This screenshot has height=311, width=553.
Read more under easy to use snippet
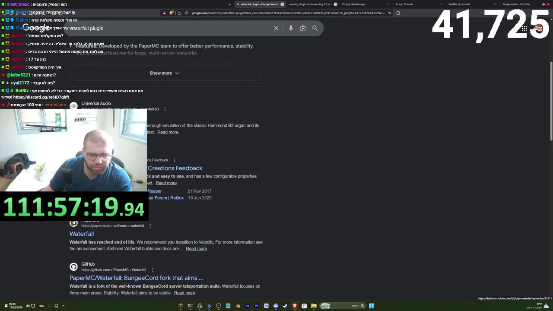166,183
